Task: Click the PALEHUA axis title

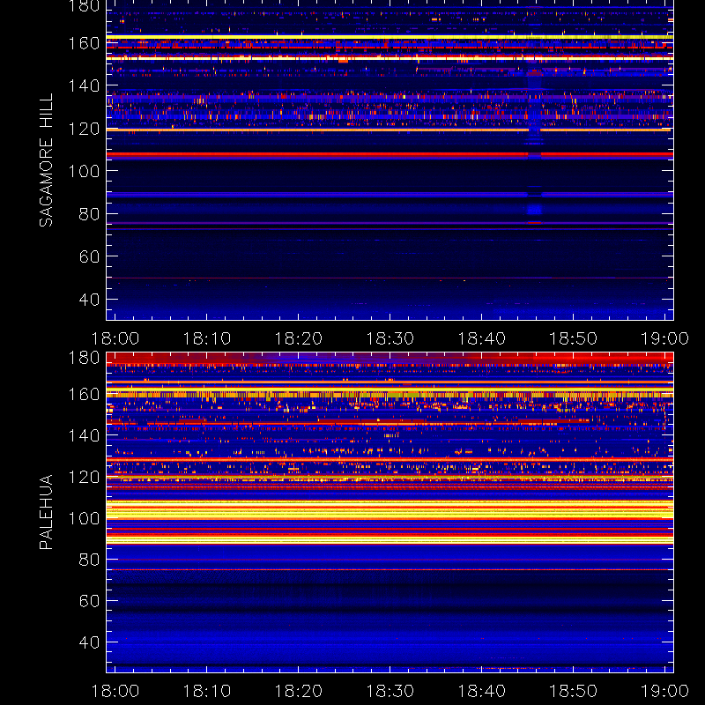Action: (46, 512)
